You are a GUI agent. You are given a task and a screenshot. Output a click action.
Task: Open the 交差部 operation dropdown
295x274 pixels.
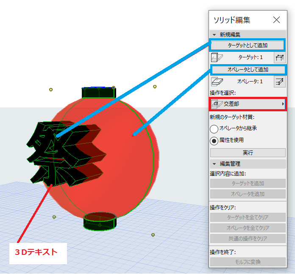[x=248, y=104]
